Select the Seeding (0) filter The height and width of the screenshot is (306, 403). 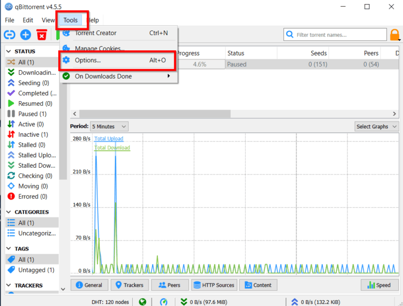click(32, 83)
